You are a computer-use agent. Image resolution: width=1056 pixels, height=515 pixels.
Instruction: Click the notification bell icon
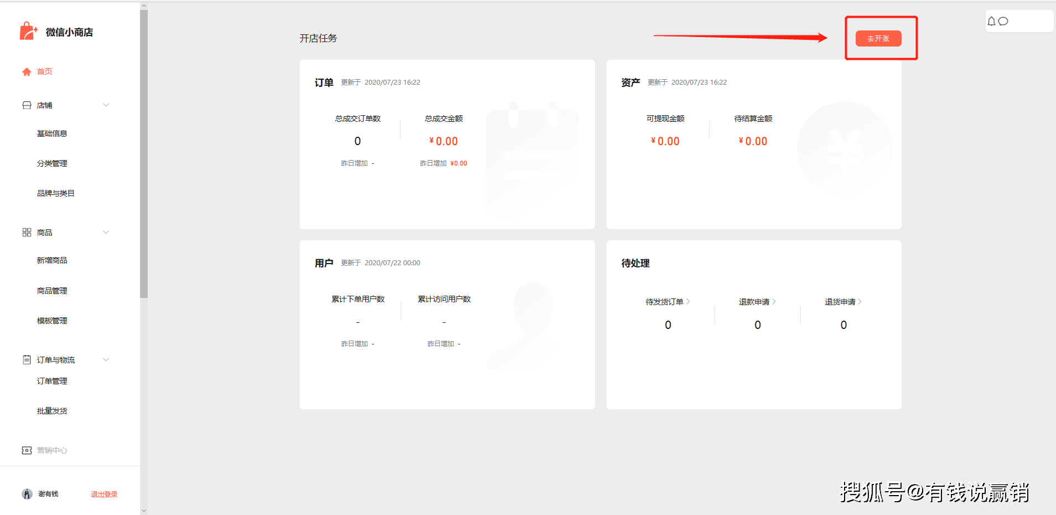tap(992, 21)
